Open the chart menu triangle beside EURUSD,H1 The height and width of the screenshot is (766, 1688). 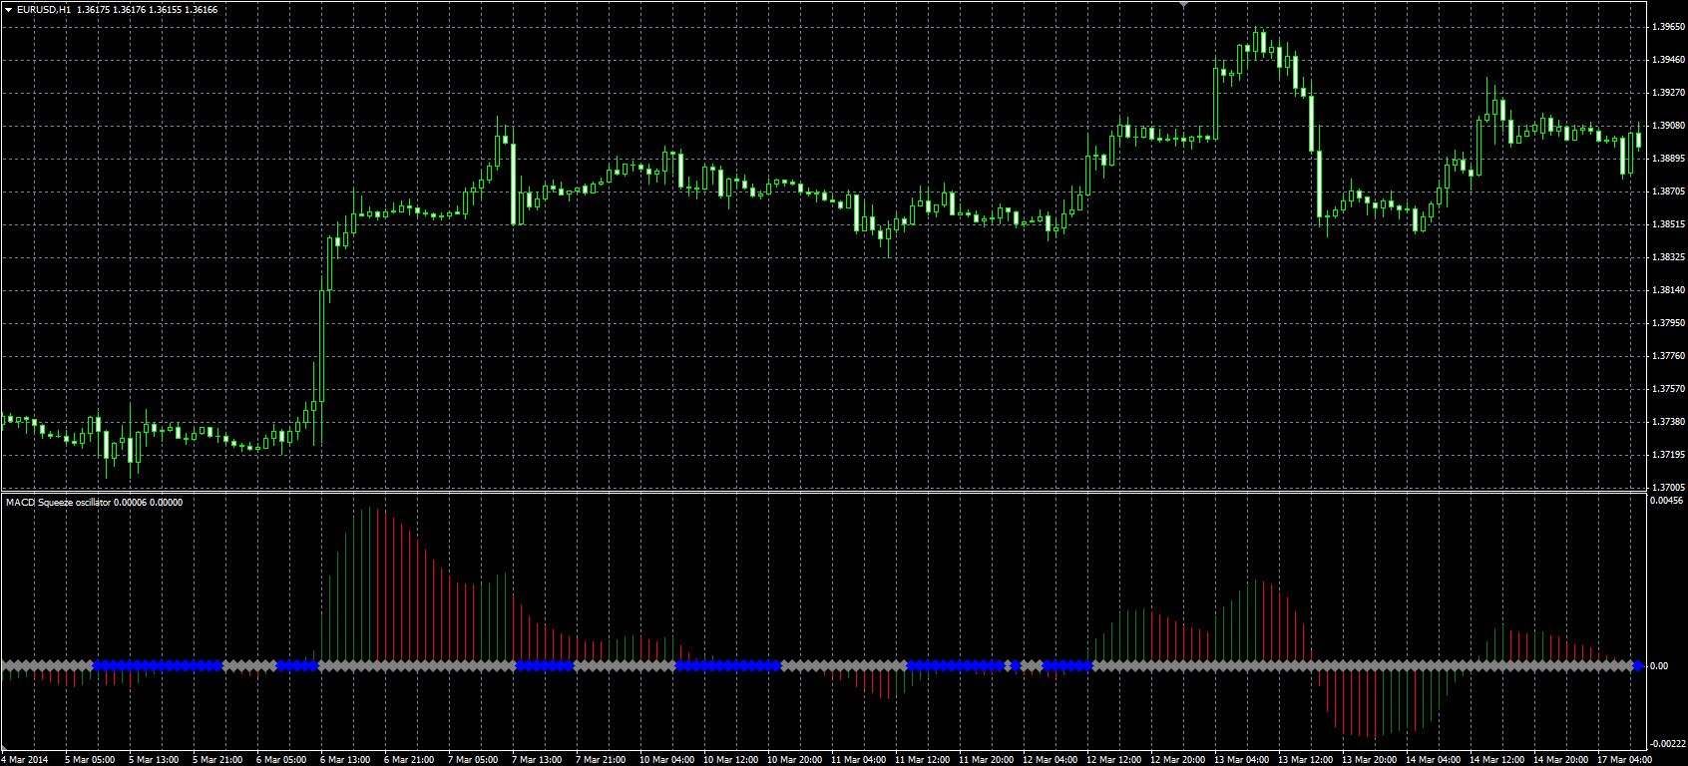pyautogui.click(x=9, y=9)
